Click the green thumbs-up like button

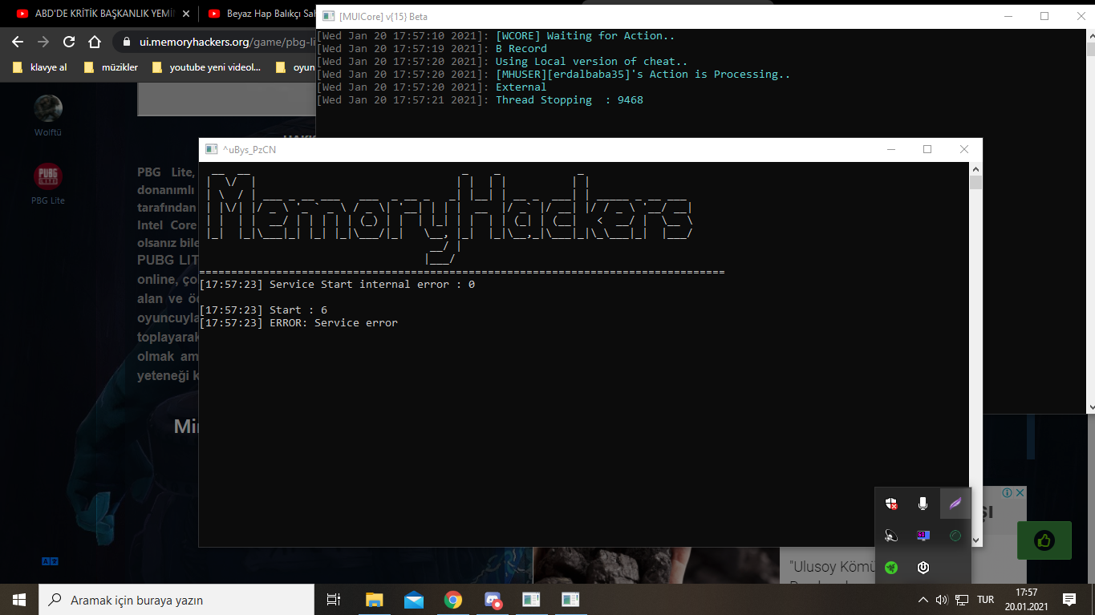coord(1044,540)
